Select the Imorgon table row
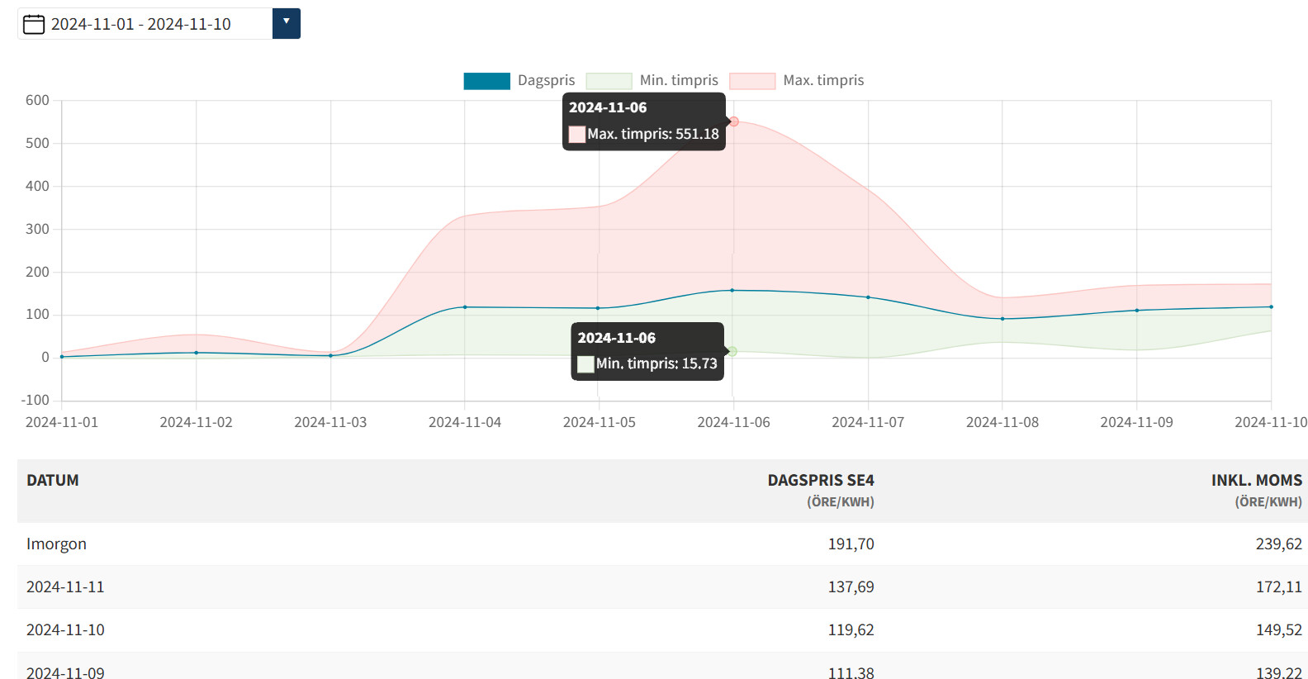This screenshot has height=679, width=1308. (56, 544)
